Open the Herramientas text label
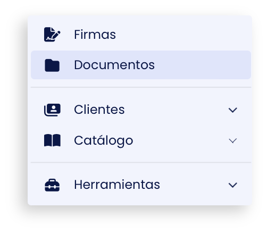 117,185
